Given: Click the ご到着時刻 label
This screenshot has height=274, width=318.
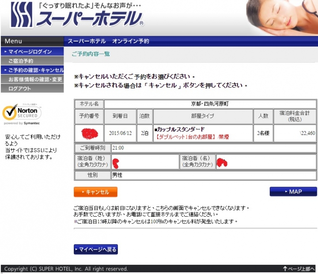Looking at the screenshot, I should [x=93, y=148].
